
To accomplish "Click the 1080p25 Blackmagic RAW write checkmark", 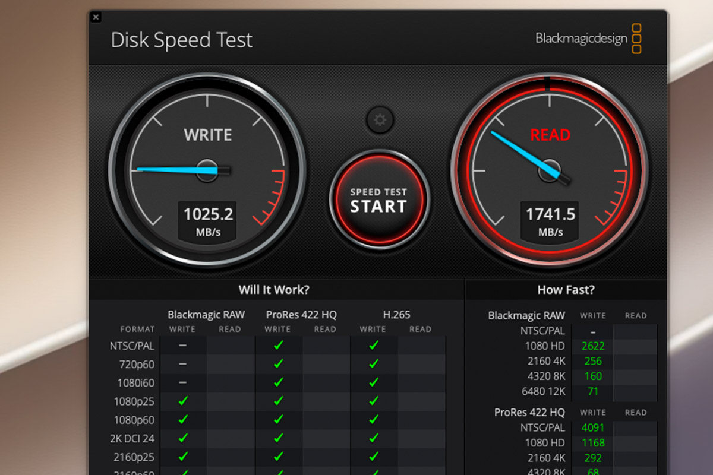I will click(183, 401).
